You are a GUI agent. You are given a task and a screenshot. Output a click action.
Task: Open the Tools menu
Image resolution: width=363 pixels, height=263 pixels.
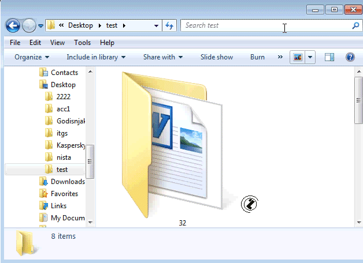coord(82,43)
